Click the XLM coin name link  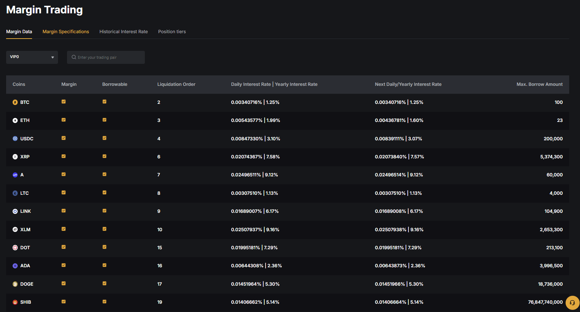[x=25, y=230]
